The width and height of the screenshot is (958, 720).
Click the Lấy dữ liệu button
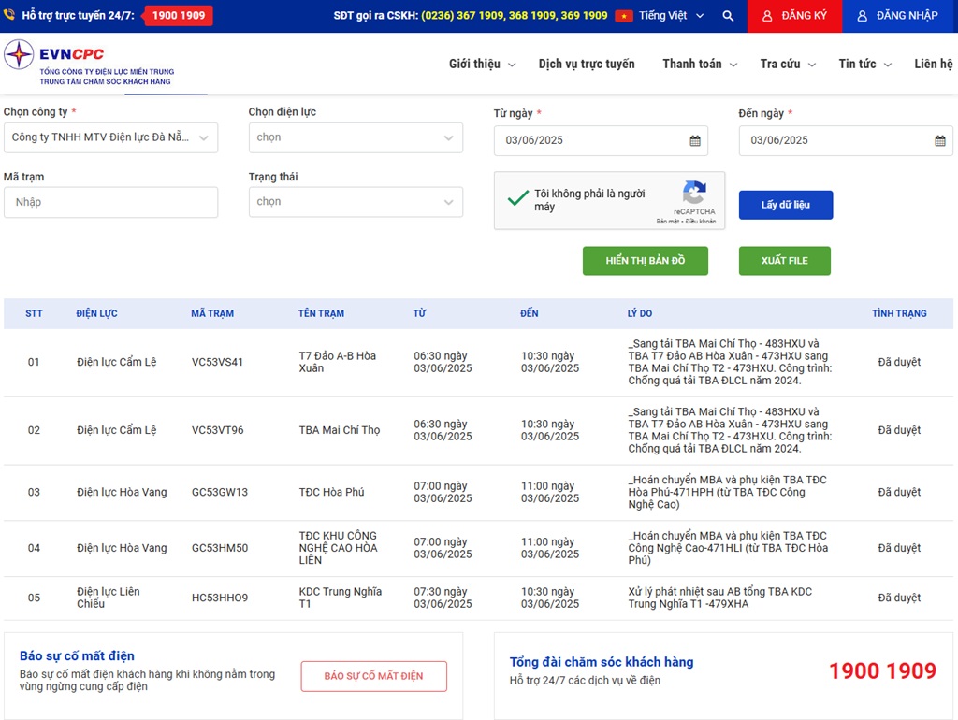coord(785,205)
